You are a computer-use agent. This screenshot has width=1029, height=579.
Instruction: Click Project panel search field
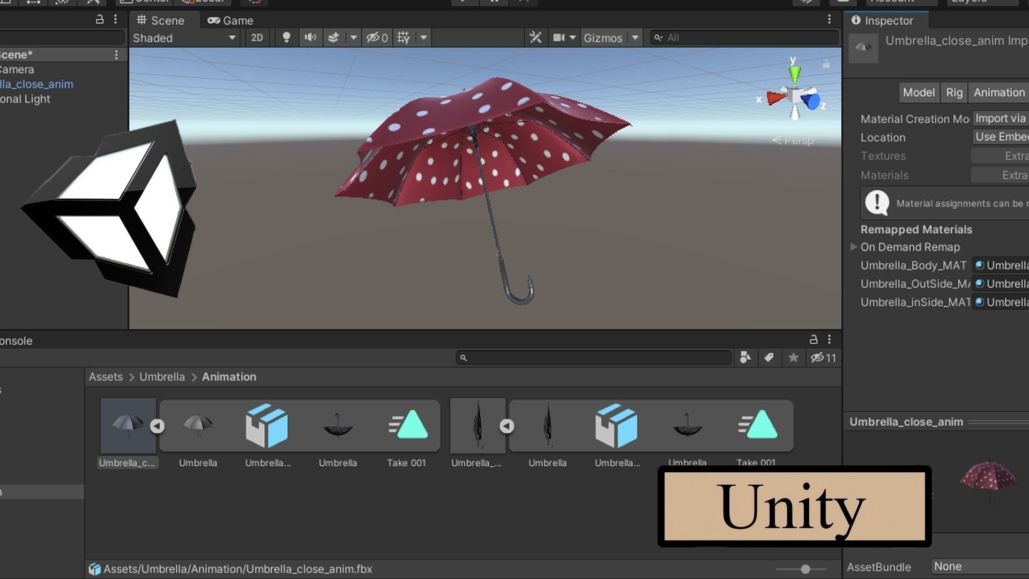pyautogui.click(x=594, y=358)
